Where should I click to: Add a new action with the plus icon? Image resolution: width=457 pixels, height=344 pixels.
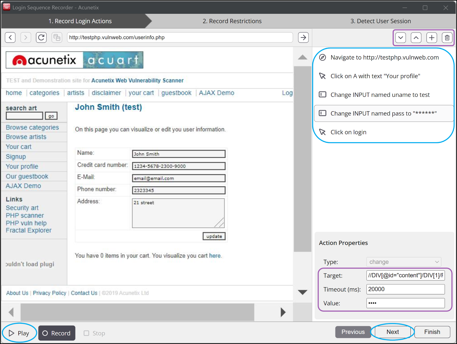coord(432,37)
